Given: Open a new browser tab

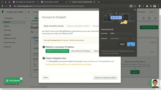Looking at the screenshot, I should [99, 2].
